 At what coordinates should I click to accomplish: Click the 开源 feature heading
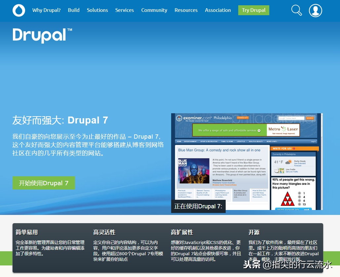[254, 232]
